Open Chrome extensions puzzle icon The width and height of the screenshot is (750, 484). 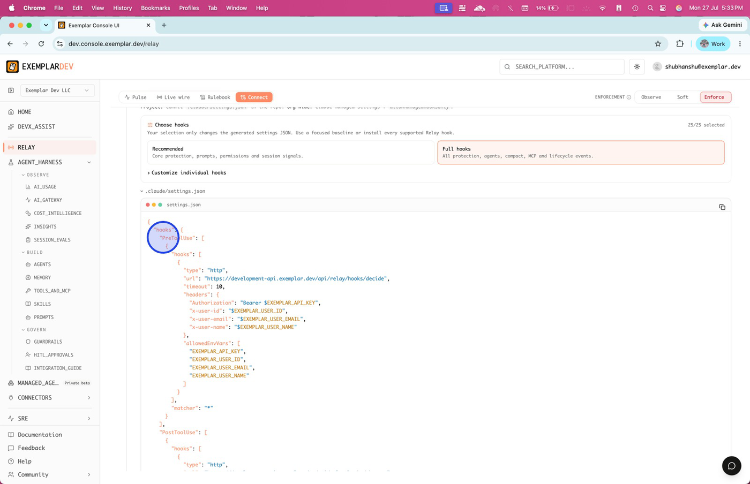pos(680,44)
